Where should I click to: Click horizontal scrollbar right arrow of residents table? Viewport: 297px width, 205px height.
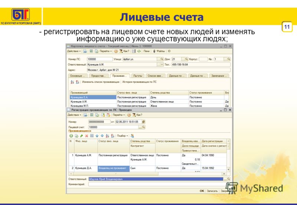[224, 174]
